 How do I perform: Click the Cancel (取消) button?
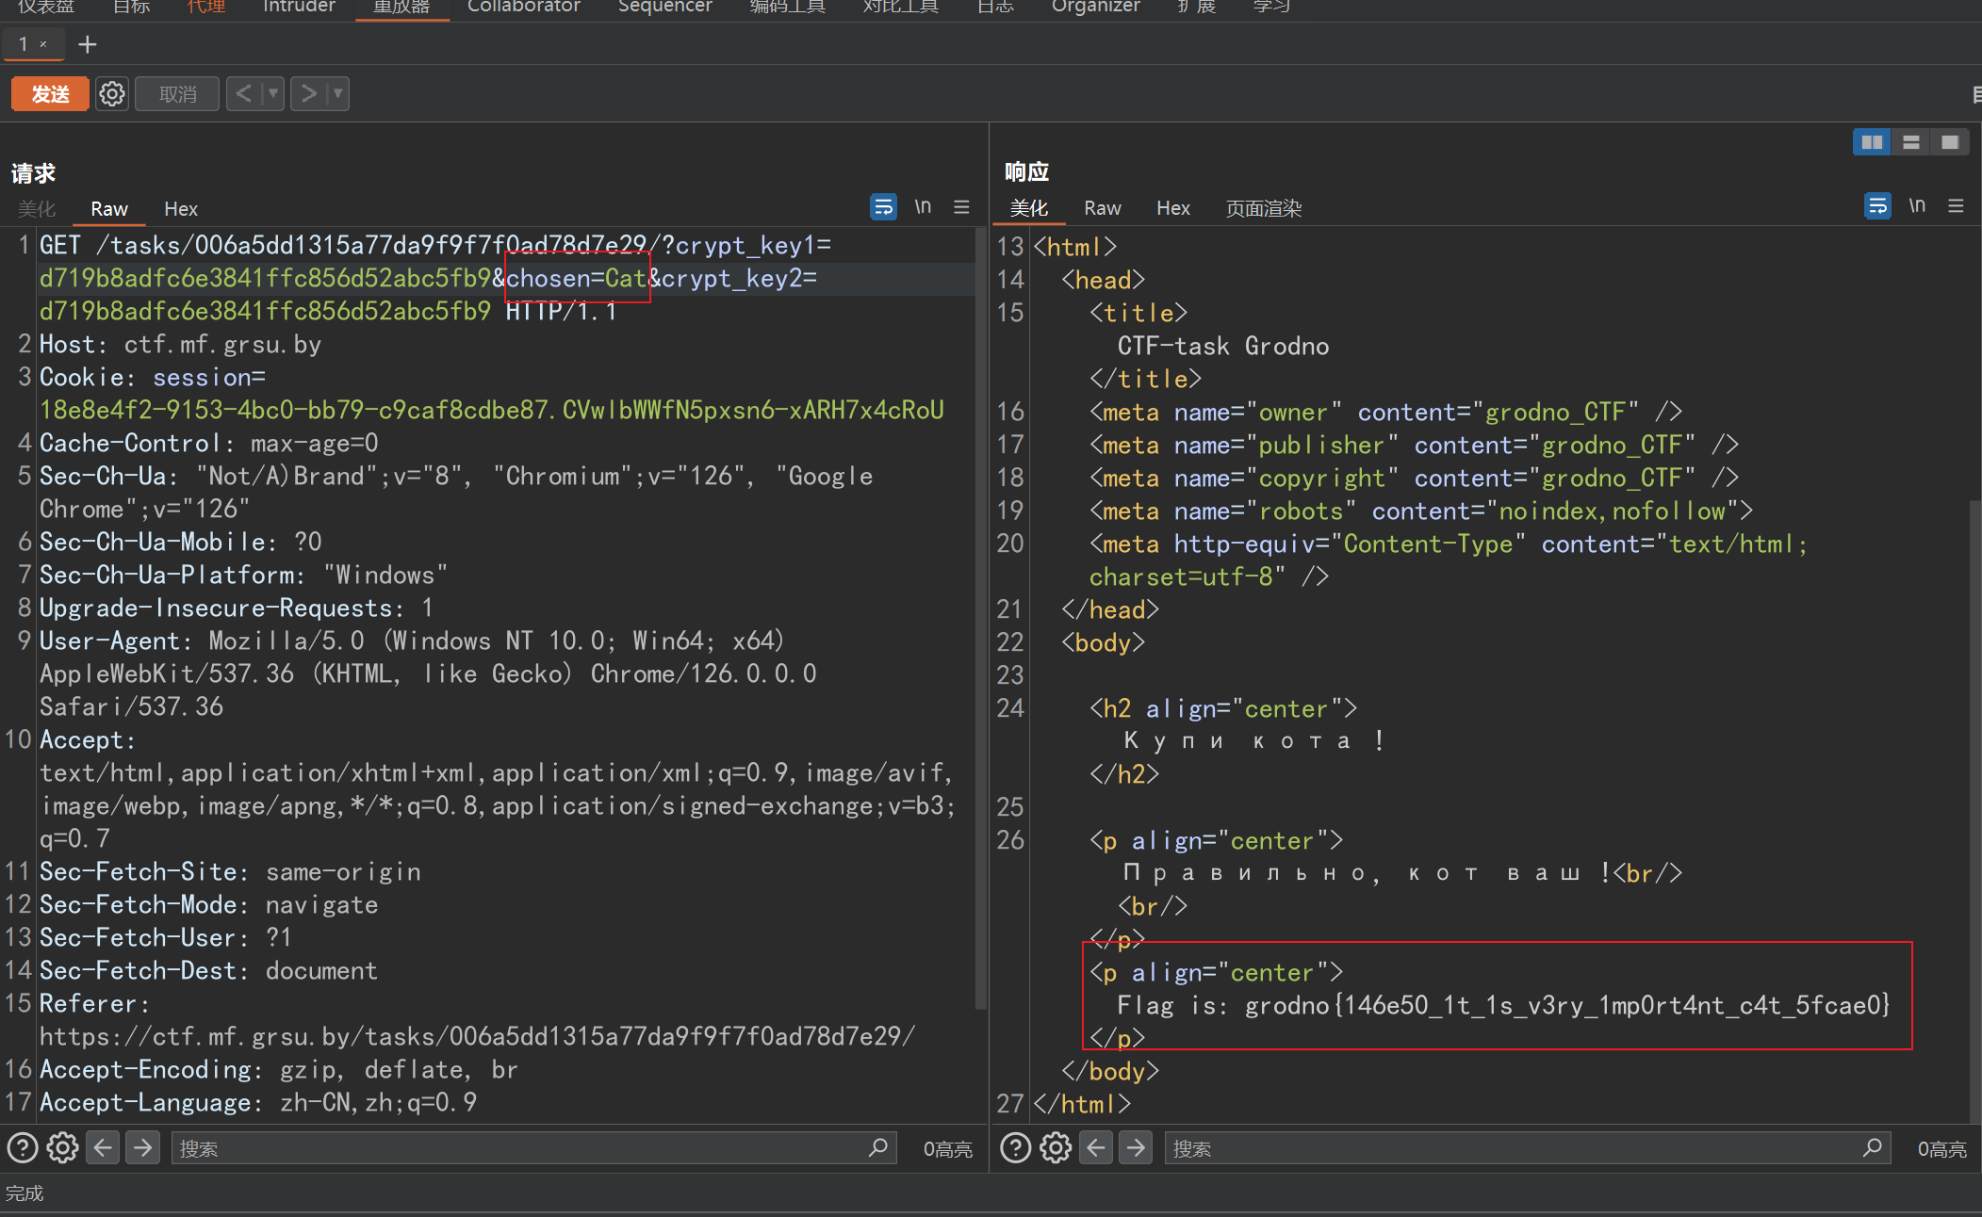click(x=177, y=94)
